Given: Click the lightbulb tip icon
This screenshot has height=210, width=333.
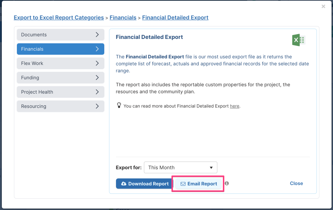Looking at the screenshot, I should click(119, 105).
